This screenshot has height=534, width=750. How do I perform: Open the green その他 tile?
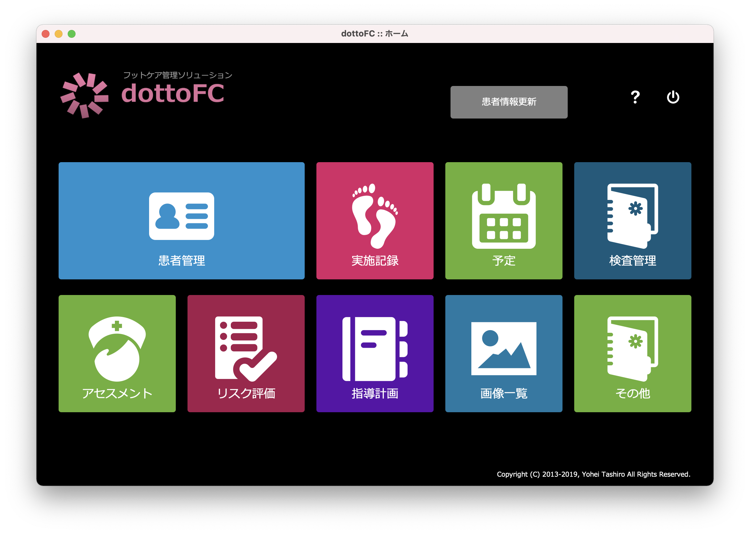pos(632,353)
